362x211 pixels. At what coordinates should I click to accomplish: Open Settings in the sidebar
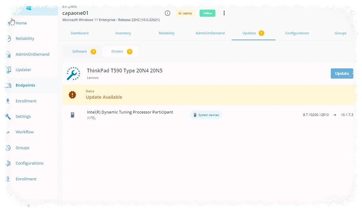coord(23,117)
